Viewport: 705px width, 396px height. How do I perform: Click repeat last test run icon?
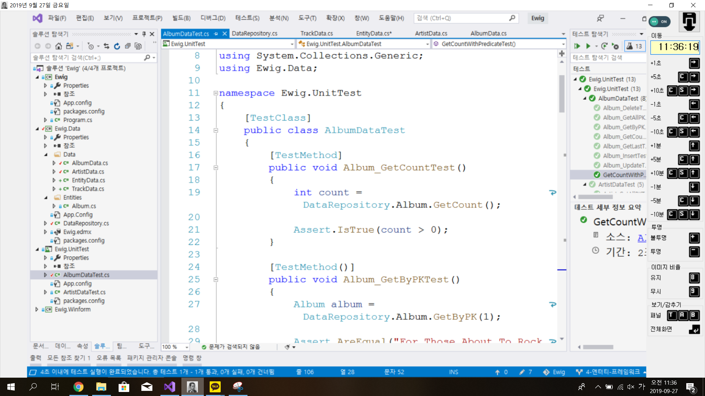tap(604, 46)
